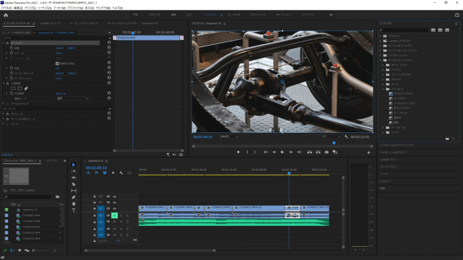Select the Selection tool arrow
This screenshot has height=260, width=463.
click(x=74, y=165)
